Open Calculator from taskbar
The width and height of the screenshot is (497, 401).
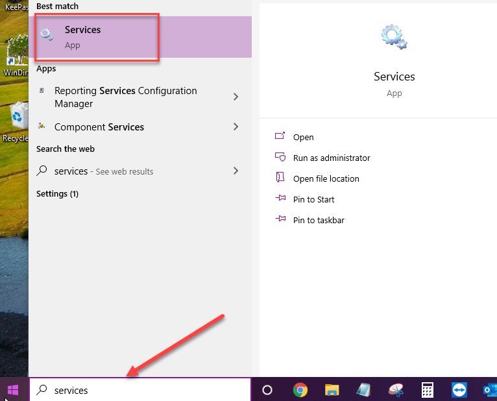428,390
